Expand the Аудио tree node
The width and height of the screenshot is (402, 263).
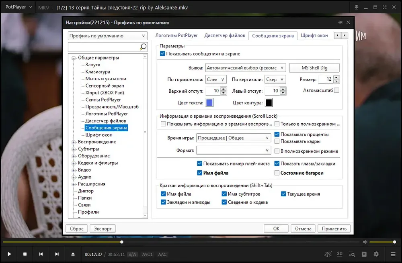[x=74, y=177]
